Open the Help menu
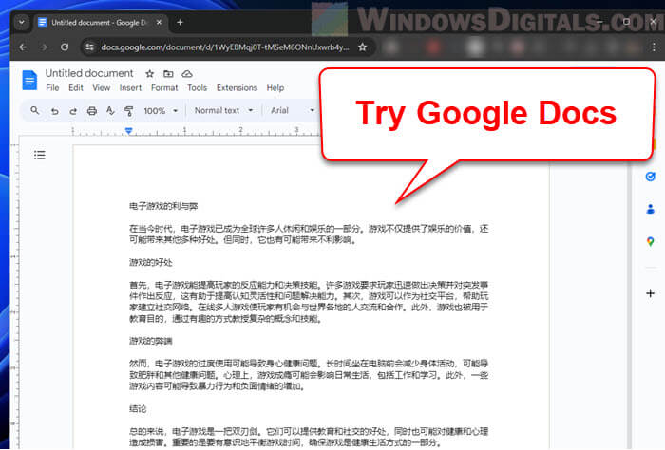The width and height of the screenshot is (665, 450). pos(275,88)
